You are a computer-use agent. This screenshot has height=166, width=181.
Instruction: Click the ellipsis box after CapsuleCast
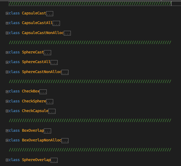(x=50, y=13)
